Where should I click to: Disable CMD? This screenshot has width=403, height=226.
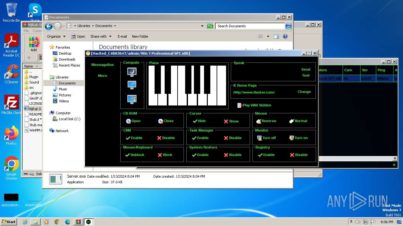[166, 138]
